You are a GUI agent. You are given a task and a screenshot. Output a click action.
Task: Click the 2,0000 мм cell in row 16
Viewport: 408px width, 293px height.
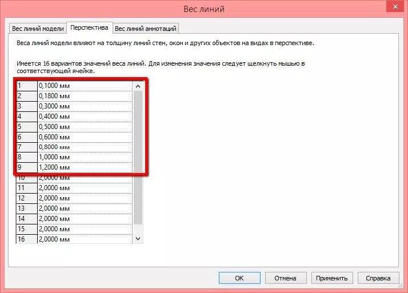tap(84, 239)
